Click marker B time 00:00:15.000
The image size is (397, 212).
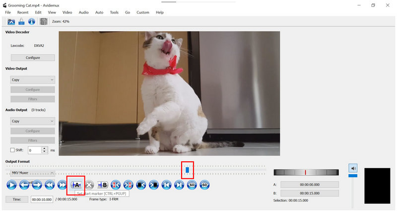click(310, 193)
